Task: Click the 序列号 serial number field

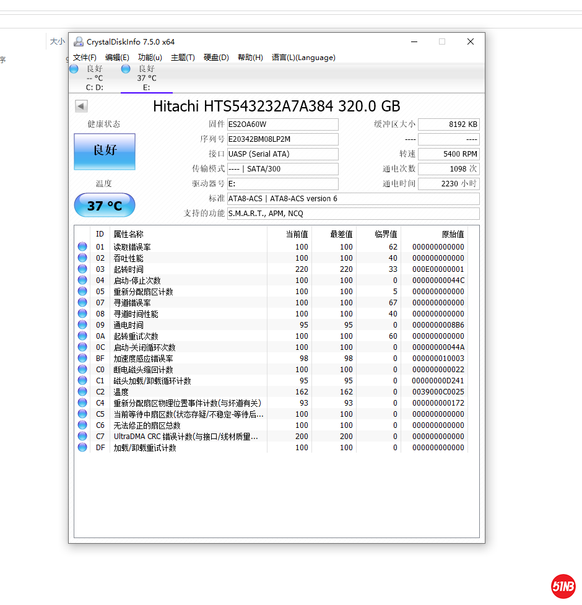Action: tap(282, 139)
